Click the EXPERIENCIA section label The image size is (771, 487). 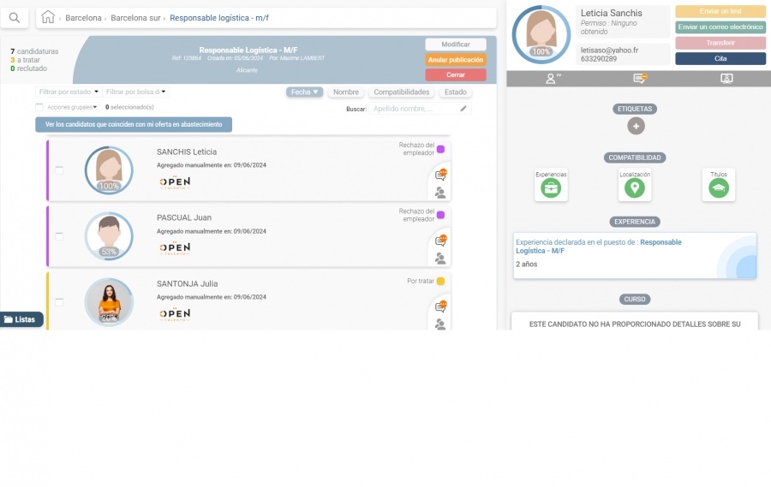coord(635,222)
